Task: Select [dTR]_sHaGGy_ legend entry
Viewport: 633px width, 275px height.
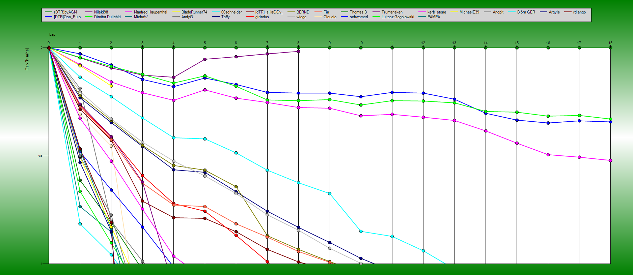Action: click(269, 12)
